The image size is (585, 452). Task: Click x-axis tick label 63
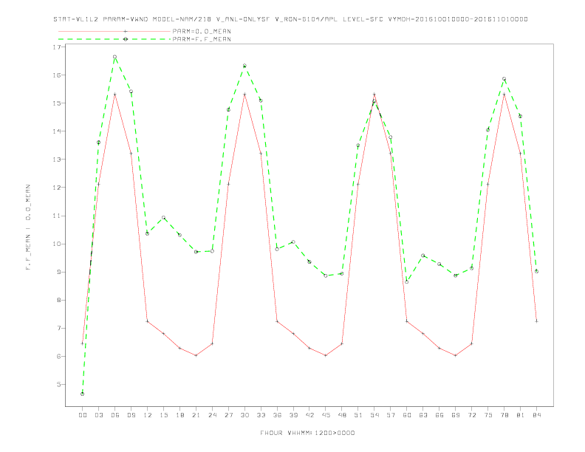[423, 415]
